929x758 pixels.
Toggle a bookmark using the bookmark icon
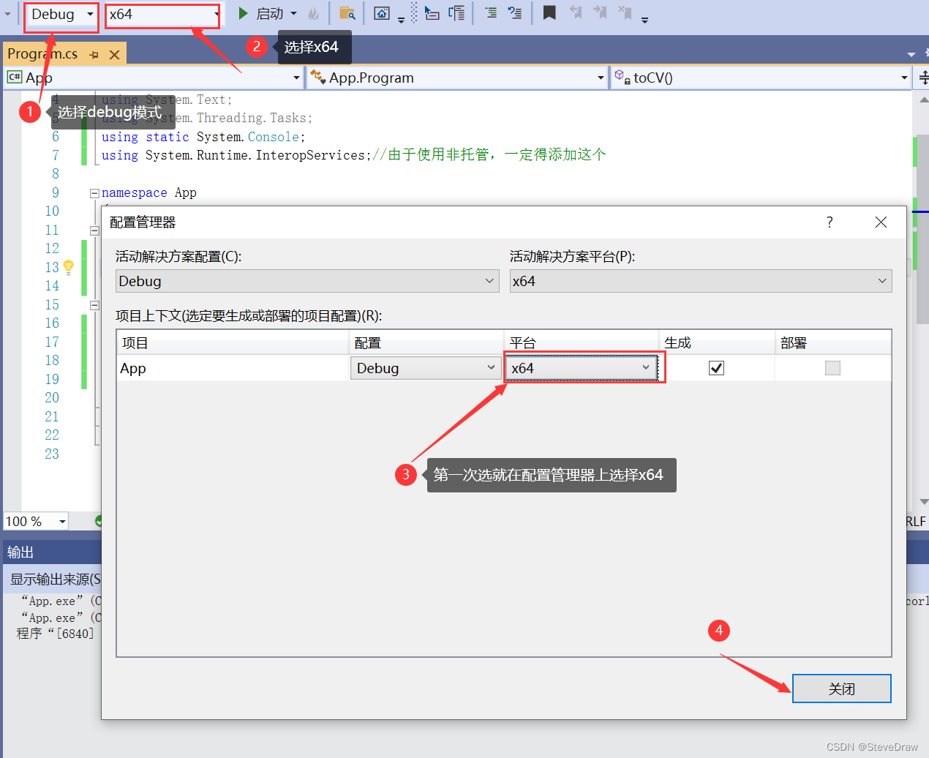pos(549,13)
